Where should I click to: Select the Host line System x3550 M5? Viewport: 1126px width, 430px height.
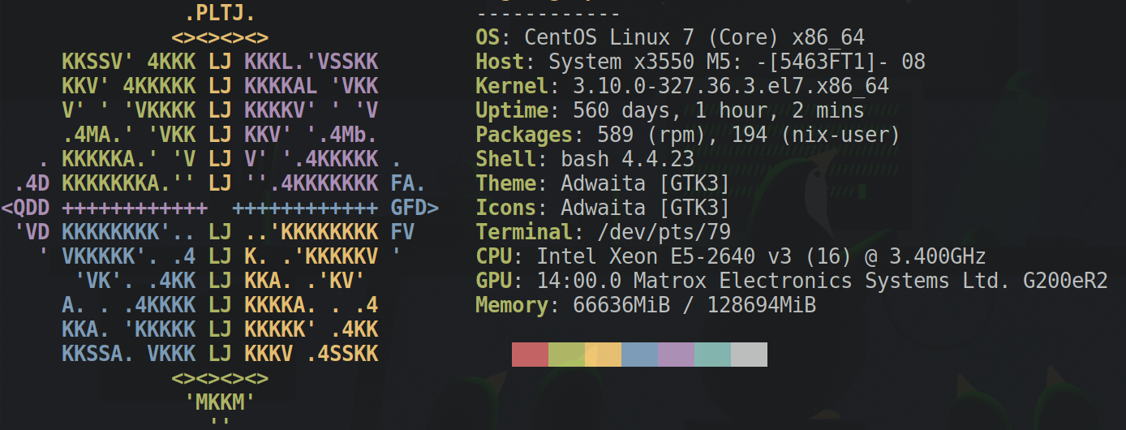[x=701, y=62]
